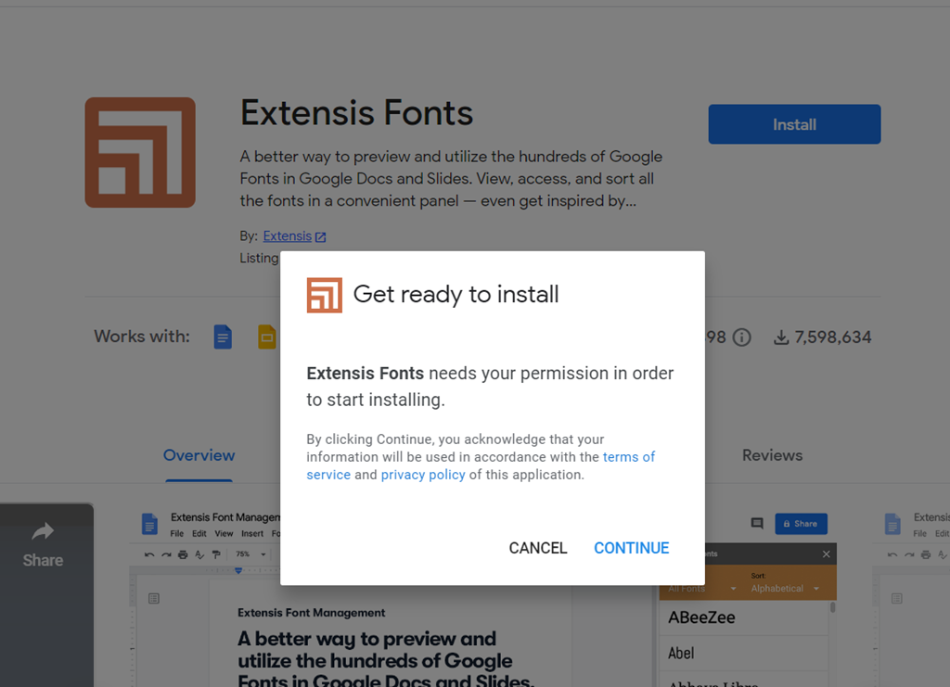Click the large Extensis Fonts app logo
The image size is (950, 687).
(140, 153)
